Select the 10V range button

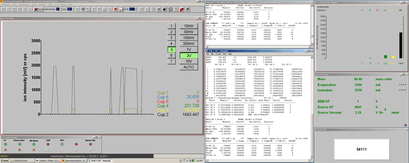[189, 62]
